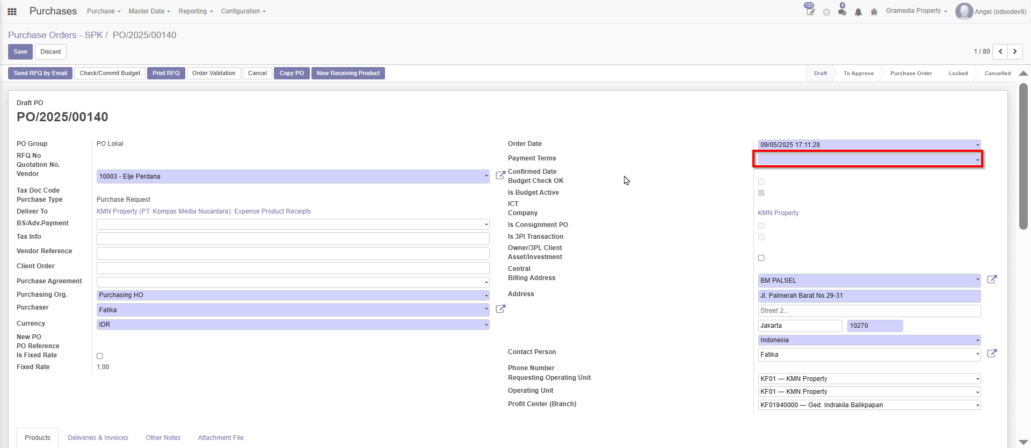
Task: Open the Master Data menu
Action: pos(149,11)
